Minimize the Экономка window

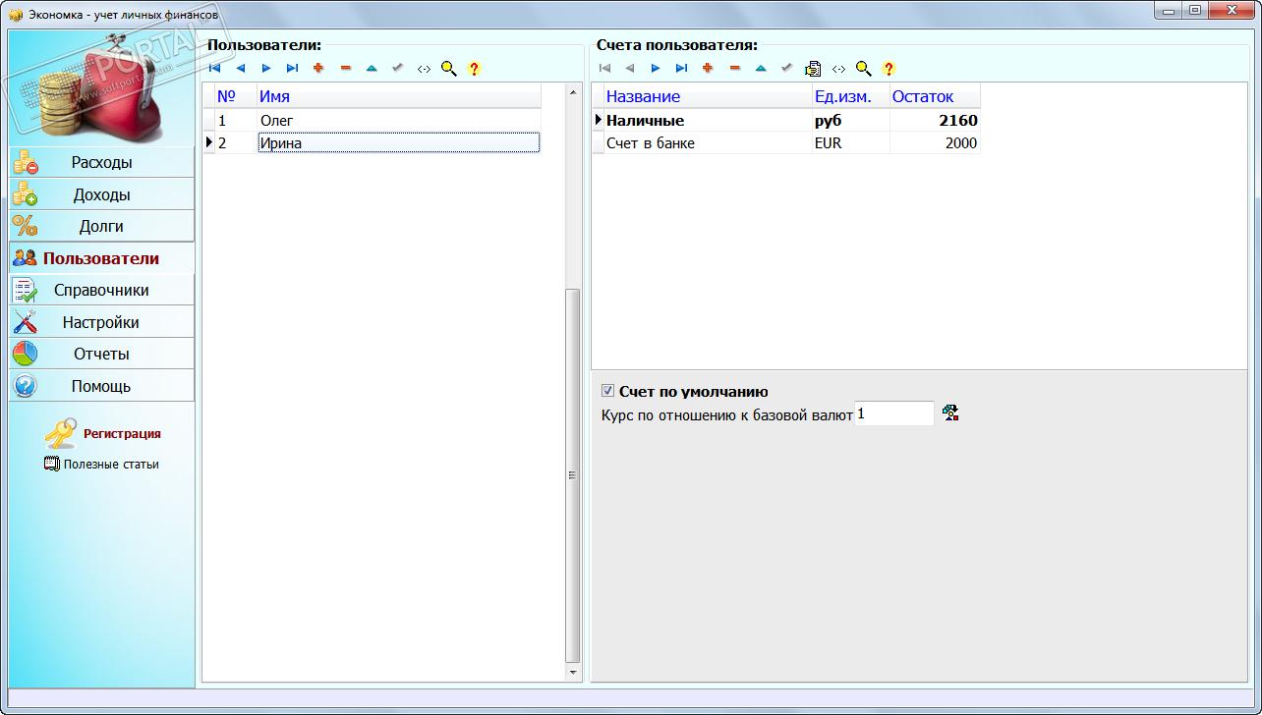[x=1169, y=11]
